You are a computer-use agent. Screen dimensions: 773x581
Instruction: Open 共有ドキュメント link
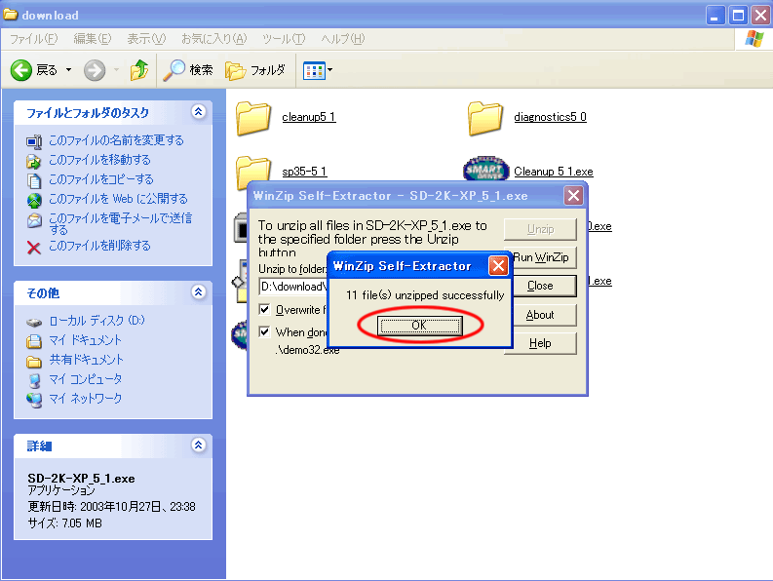(x=87, y=360)
